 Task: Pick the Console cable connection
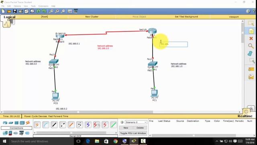pyautogui.click(x=46, y=125)
